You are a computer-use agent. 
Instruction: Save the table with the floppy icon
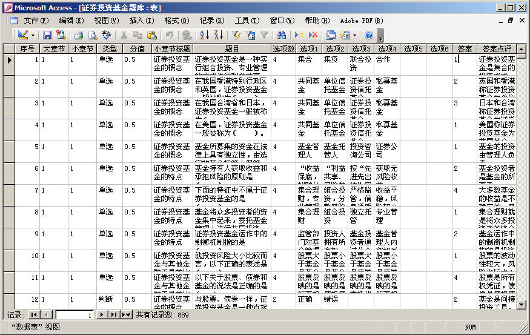pyautogui.click(x=47, y=35)
